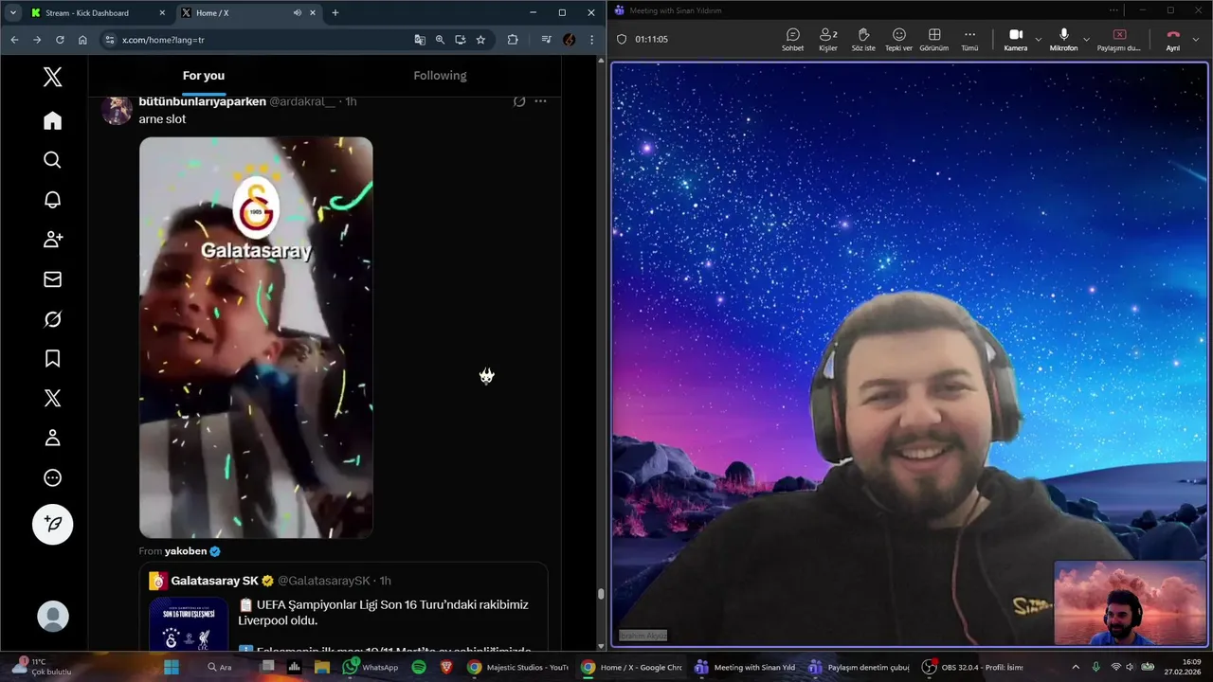Open a new Chrome tab

(x=335, y=13)
